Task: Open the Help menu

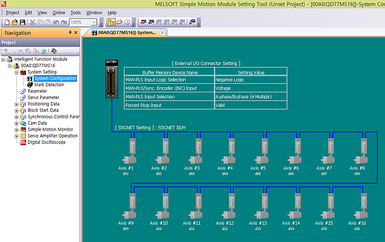Action: pyautogui.click(x=112, y=13)
